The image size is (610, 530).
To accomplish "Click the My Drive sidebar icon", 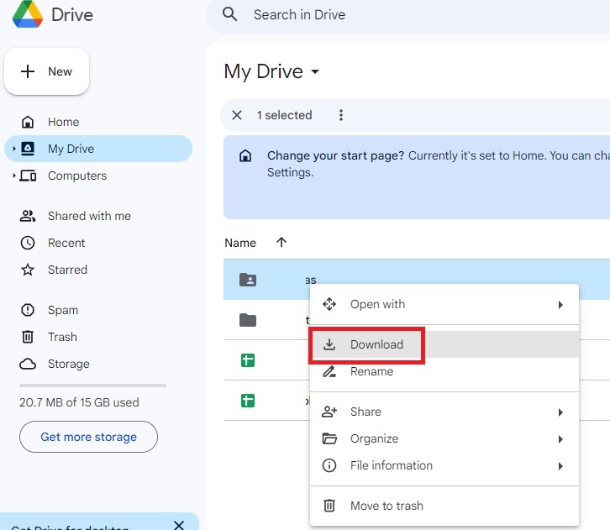I will coord(28,149).
